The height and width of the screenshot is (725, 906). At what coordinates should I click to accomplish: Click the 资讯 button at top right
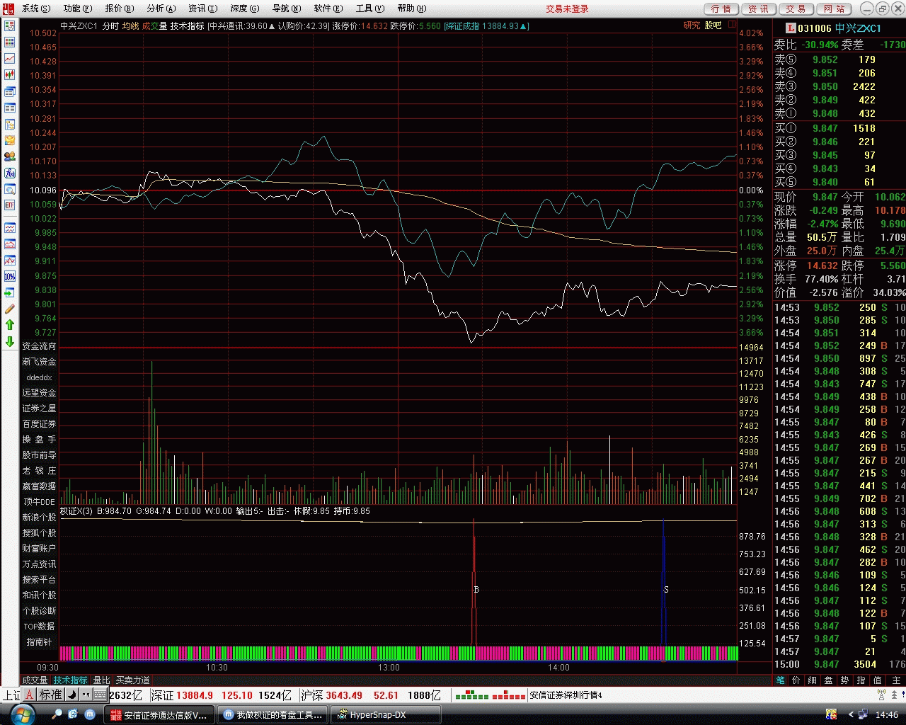(759, 8)
